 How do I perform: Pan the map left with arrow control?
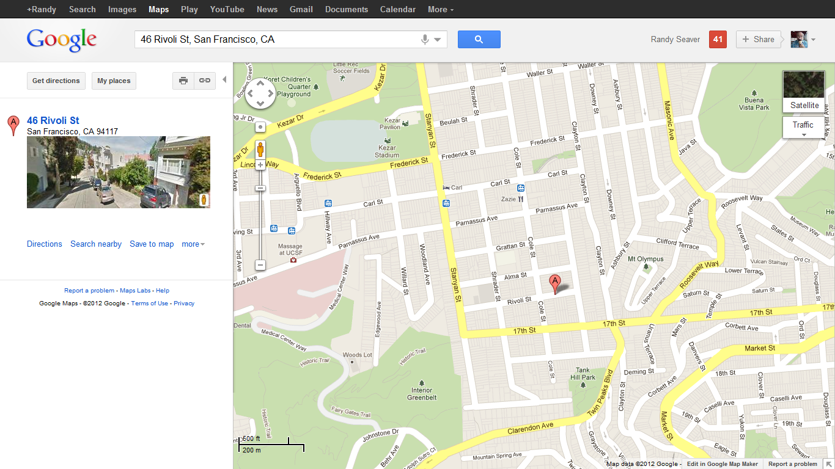pyautogui.click(x=250, y=94)
